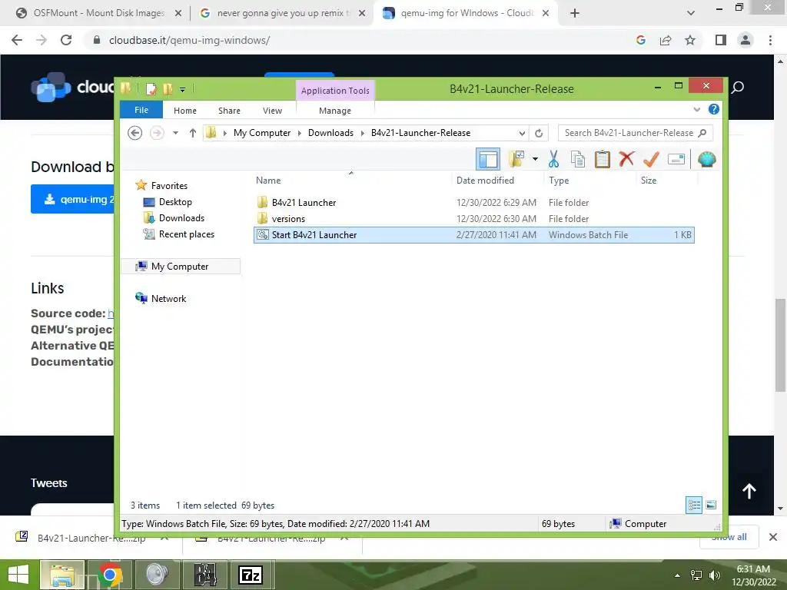Click Downloads in the breadcrumb path
The image size is (787, 590).
(x=330, y=133)
